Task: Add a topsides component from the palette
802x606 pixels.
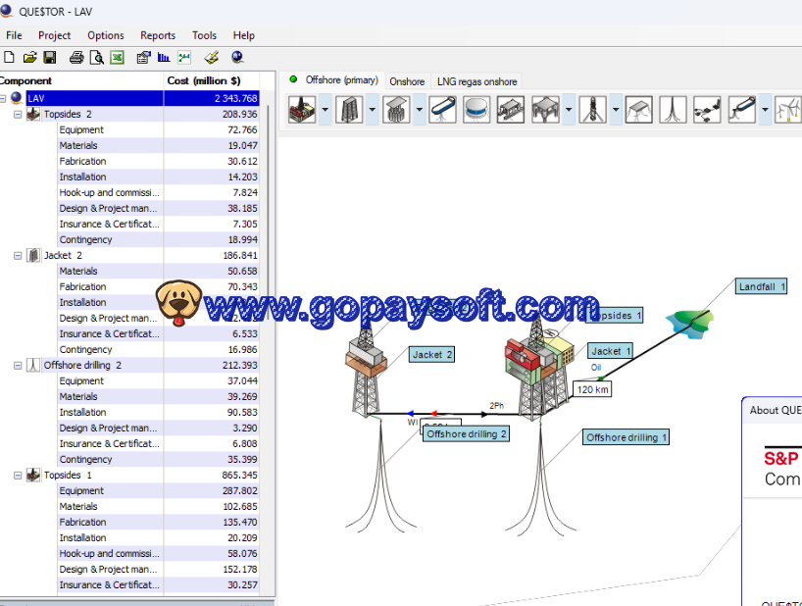Action: tap(301, 109)
